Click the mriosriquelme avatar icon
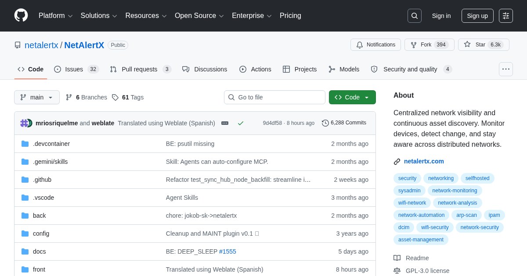Screen dimensions: 527x276 tap(24, 123)
